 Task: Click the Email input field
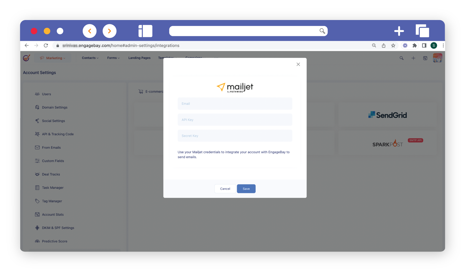[235, 104]
